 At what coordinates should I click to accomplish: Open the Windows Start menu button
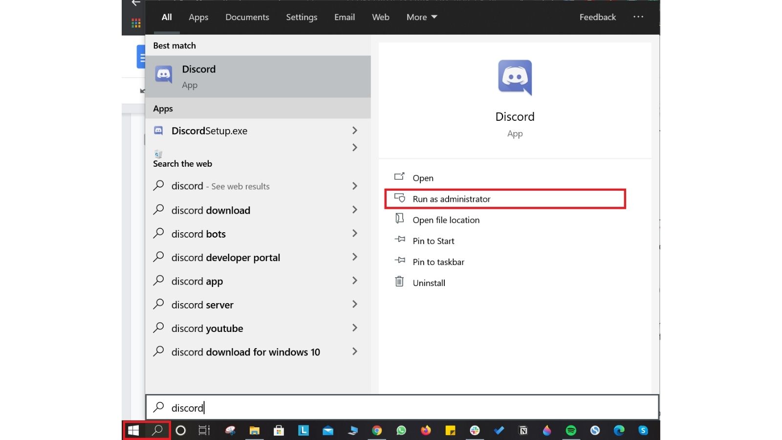133,430
